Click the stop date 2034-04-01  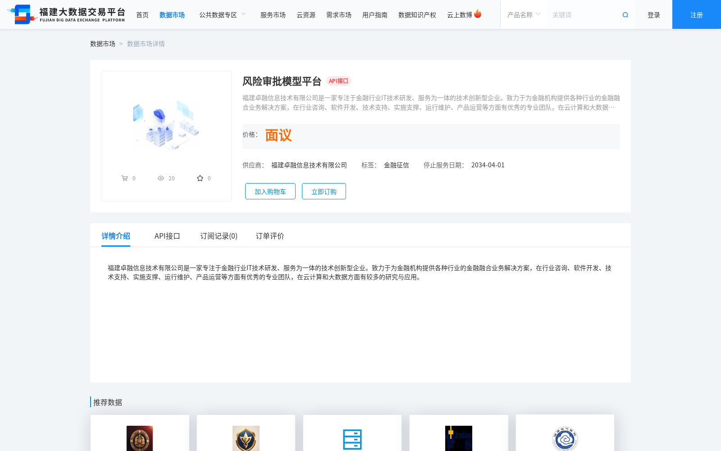click(488, 165)
